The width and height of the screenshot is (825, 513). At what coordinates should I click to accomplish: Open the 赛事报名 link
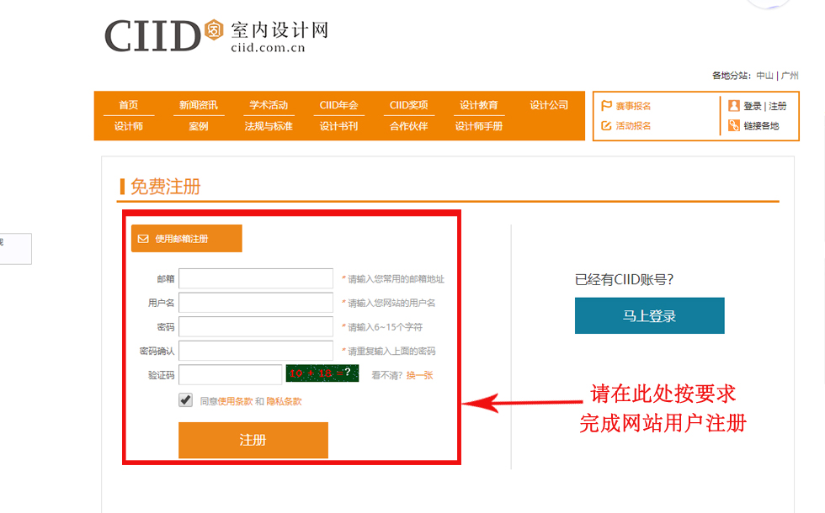(633, 106)
